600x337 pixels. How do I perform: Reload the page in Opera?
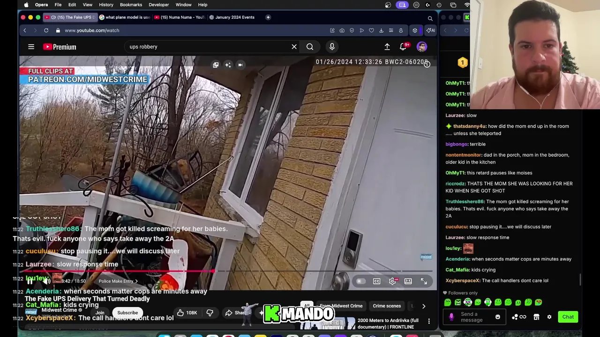click(x=46, y=30)
